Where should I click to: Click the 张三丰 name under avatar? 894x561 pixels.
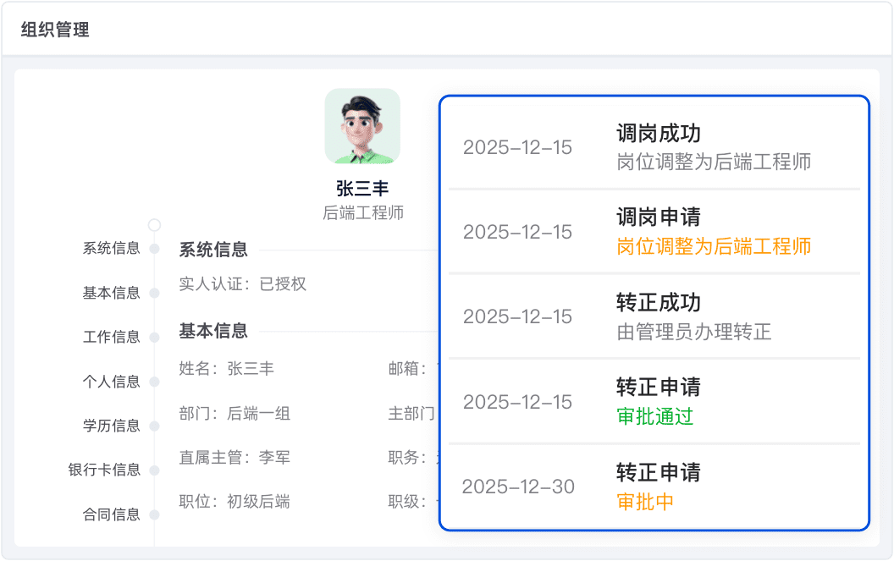362,188
